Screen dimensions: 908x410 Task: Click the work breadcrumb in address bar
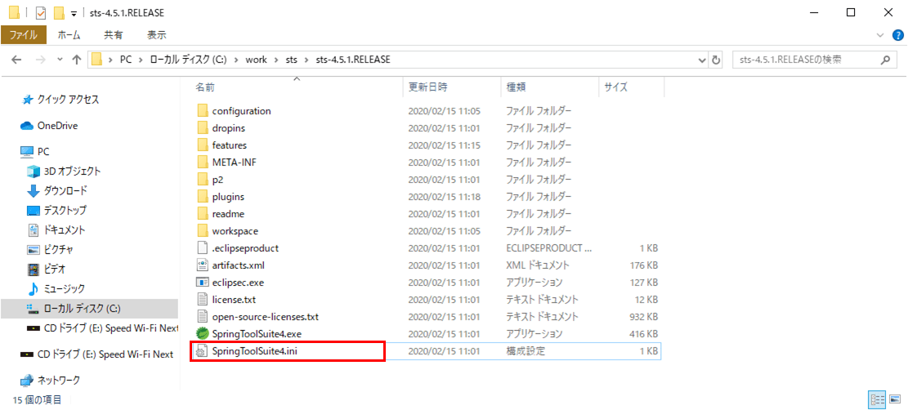tap(256, 60)
